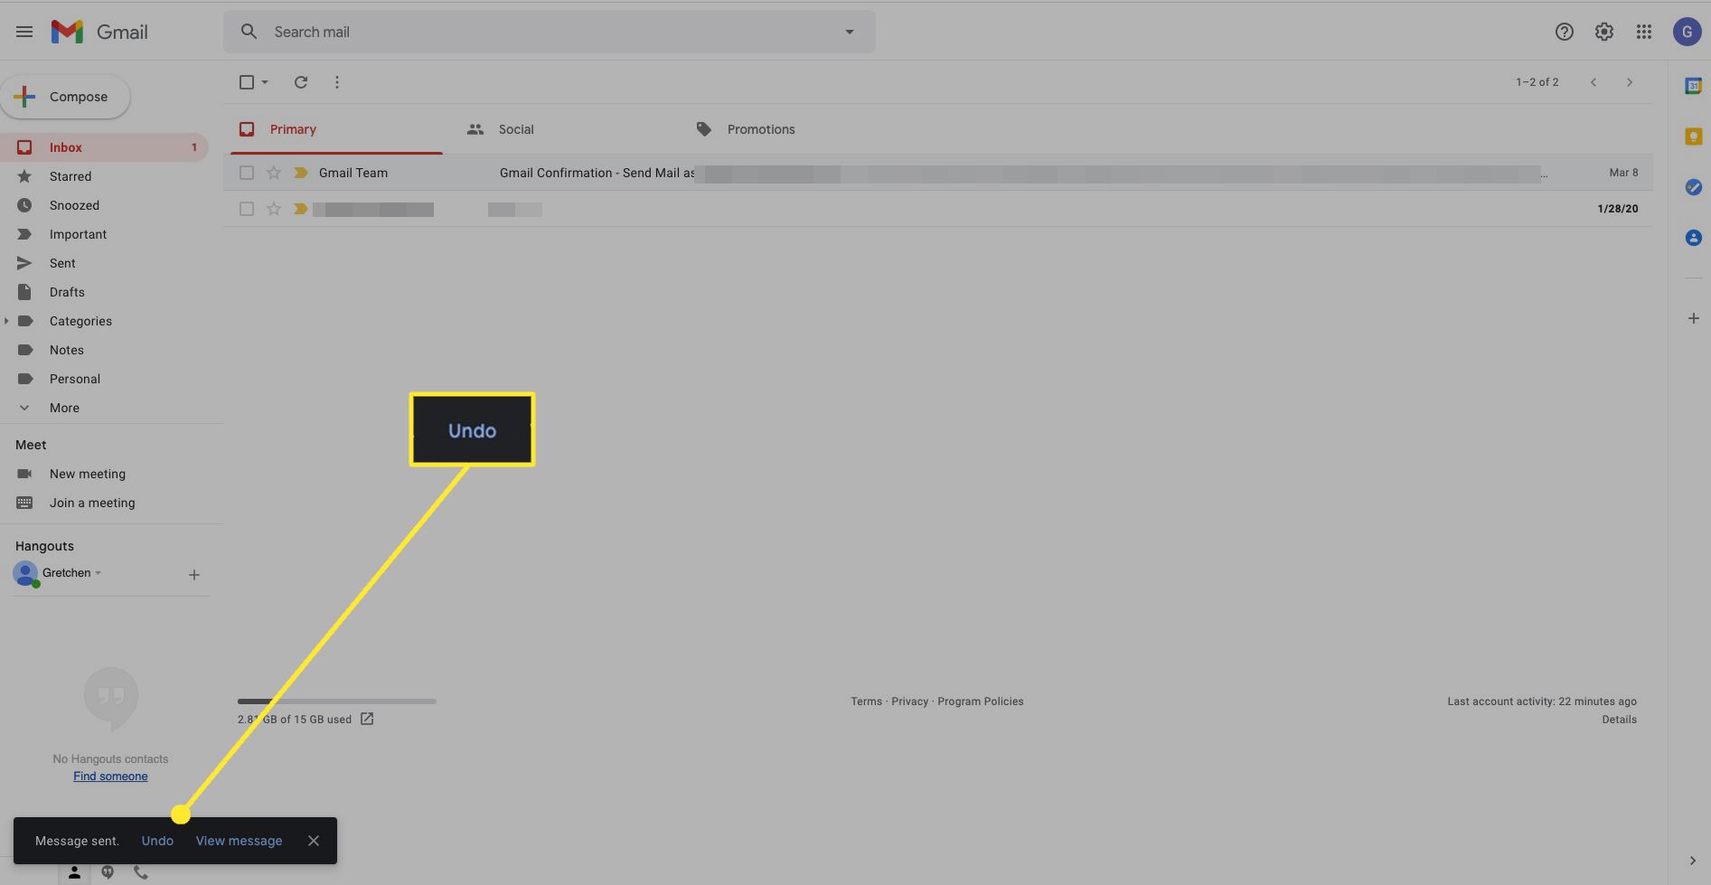Open Gretchen's Hangouts status dropdown
Screen dimensions: 1711x885
tap(98, 573)
